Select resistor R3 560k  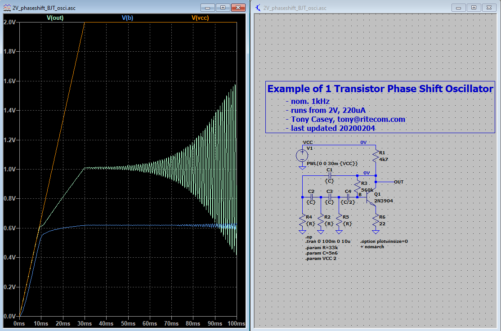click(357, 187)
